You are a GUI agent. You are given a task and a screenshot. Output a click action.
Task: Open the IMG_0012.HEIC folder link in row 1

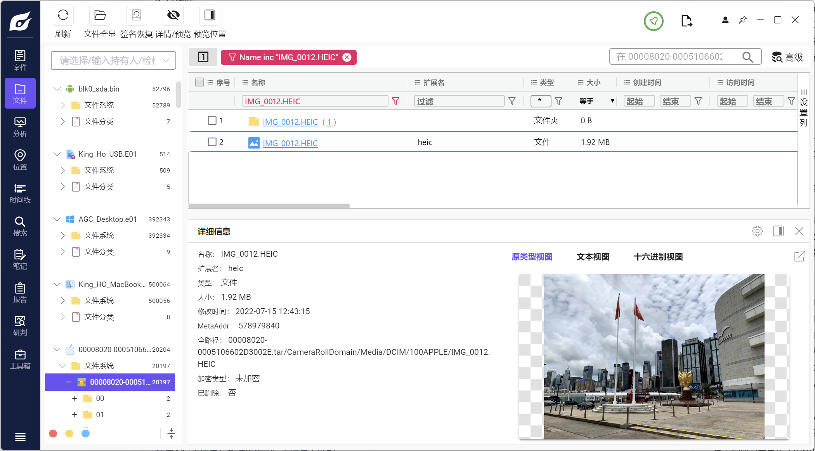(x=290, y=122)
